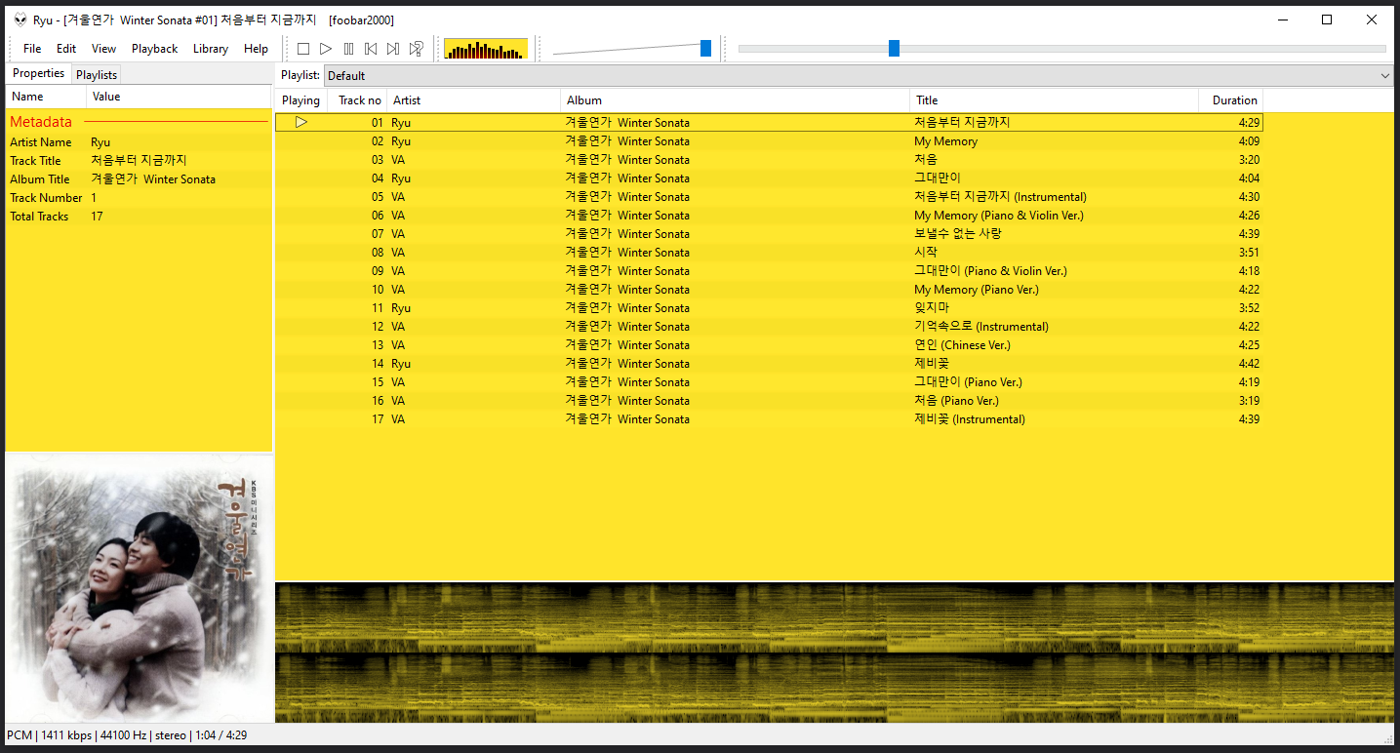Collapse the Metadata group heading
Viewport: 1400px width, 753px height.
(41, 122)
